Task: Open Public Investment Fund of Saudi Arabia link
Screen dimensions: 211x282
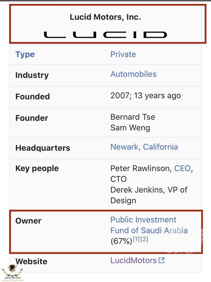Action: pyautogui.click(x=149, y=225)
